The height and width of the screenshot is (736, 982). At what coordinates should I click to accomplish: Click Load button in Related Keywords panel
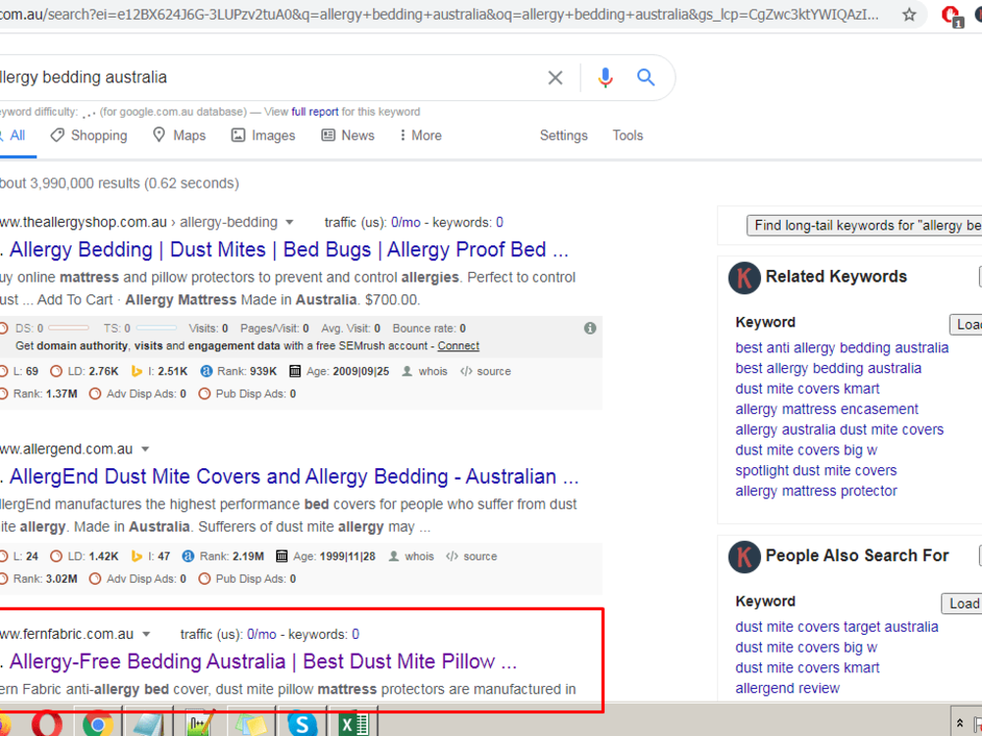(965, 324)
